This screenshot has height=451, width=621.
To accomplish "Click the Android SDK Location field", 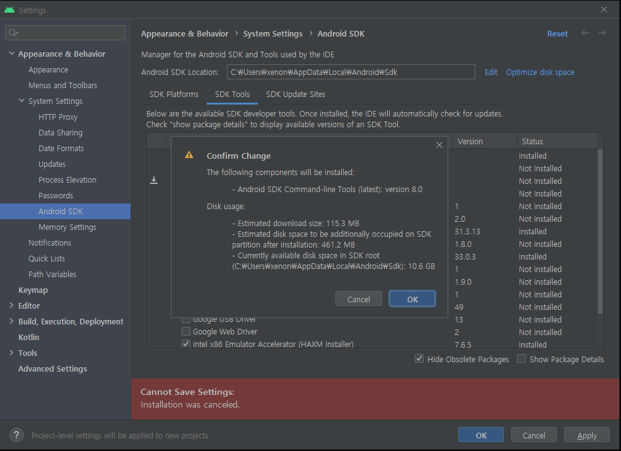I will [351, 72].
